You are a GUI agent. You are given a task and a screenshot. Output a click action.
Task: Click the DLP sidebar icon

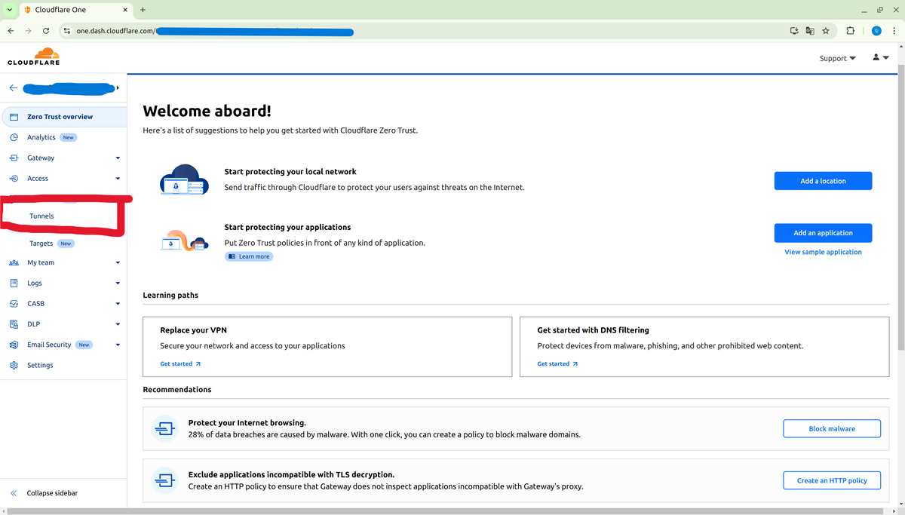point(14,324)
